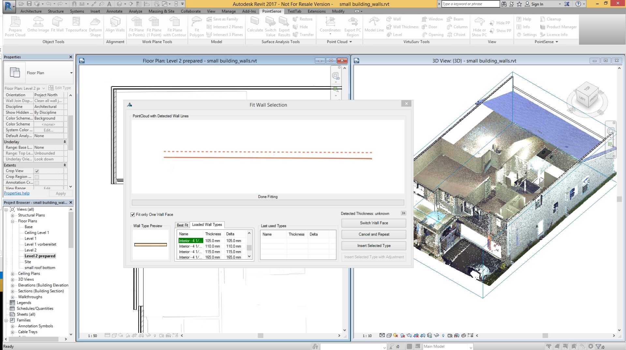Click the Edit Type button
This screenshot has height=350, width=626.
(x=60, y=88)
